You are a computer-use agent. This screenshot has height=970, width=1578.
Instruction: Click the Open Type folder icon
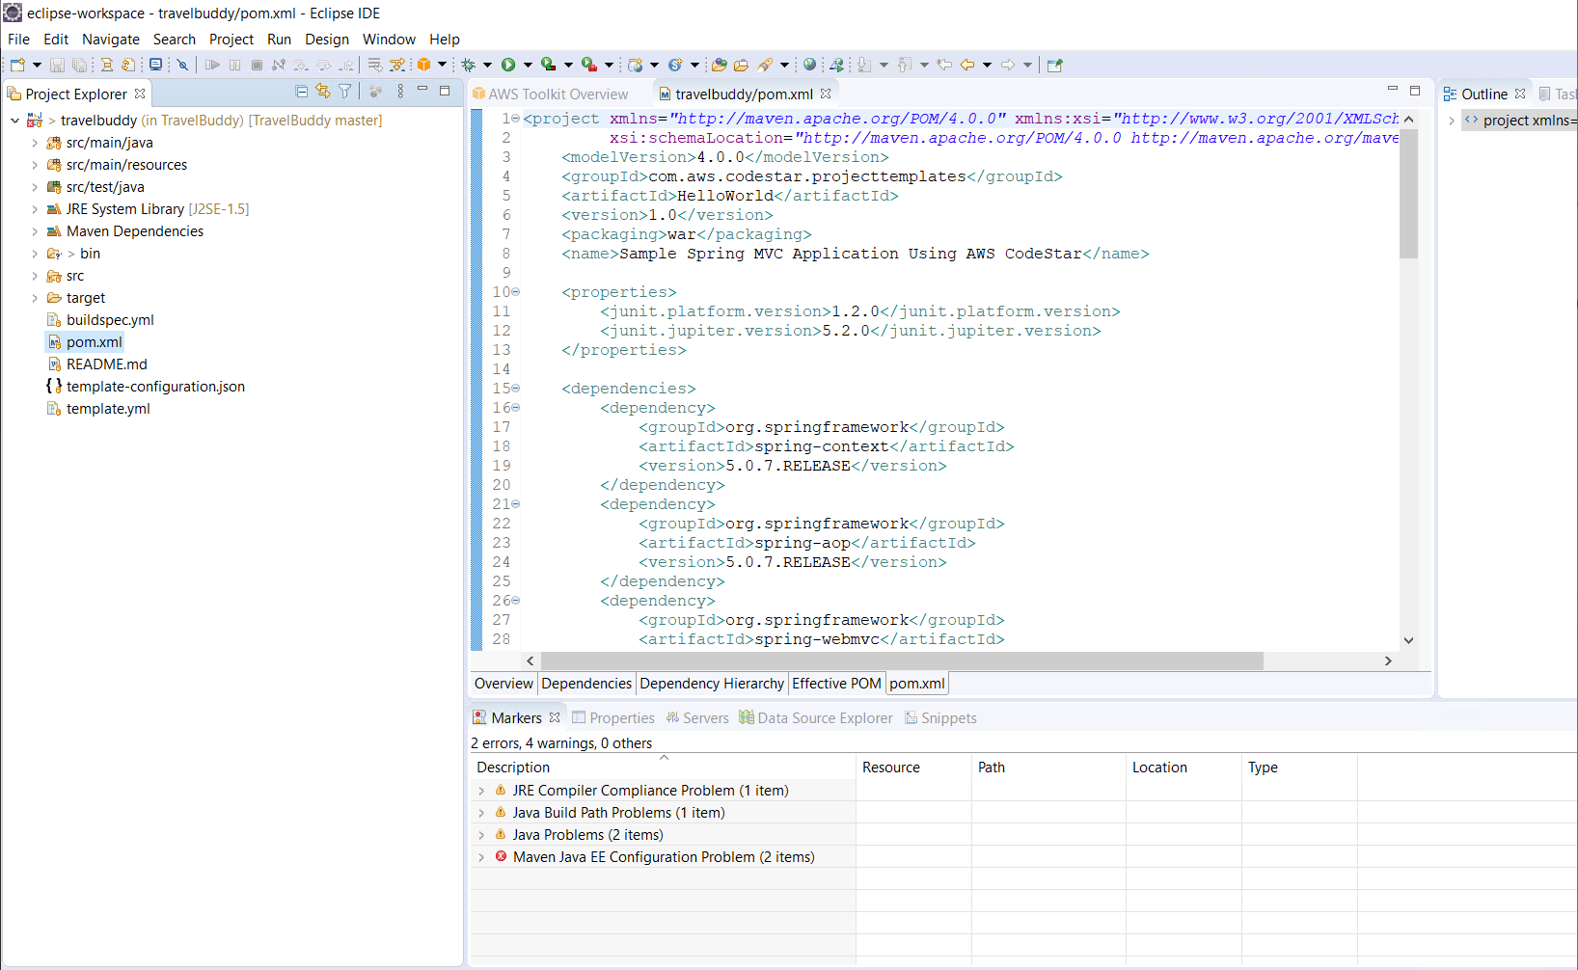[x=719, y=65]
